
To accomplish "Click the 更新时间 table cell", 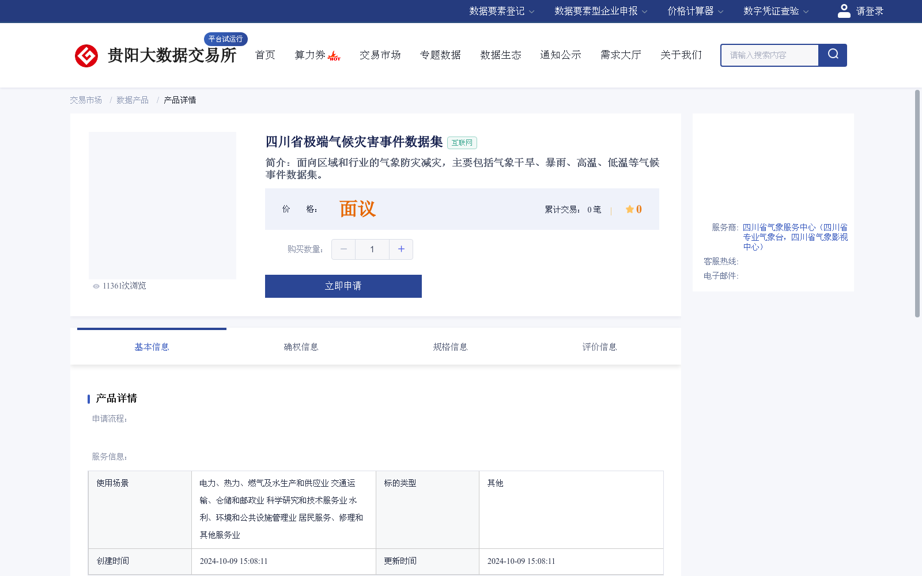I will coord(428,562).
